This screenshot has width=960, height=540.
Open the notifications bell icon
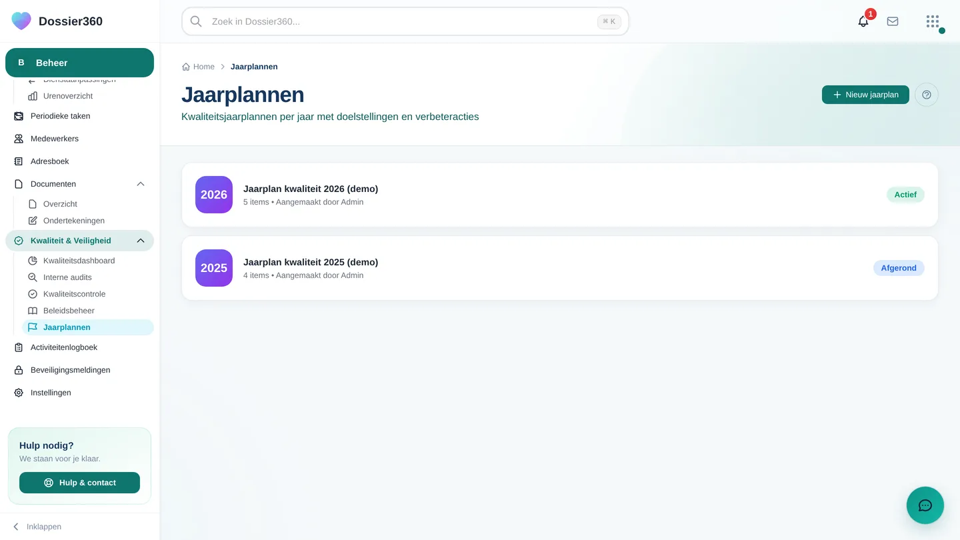click(x=863, y=21)
